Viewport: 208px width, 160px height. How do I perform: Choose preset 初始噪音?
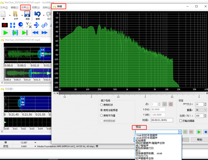pos(140,140)
